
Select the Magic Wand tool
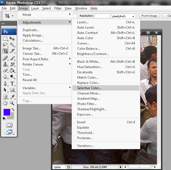click(12, 45)
